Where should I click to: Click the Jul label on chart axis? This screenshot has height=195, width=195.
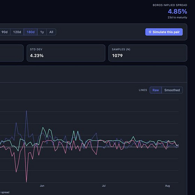[x=103, y=186]
